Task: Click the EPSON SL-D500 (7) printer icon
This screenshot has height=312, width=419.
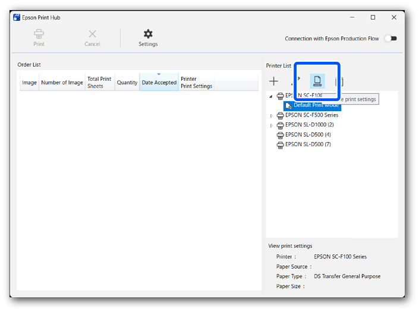Action: point(280,145)
